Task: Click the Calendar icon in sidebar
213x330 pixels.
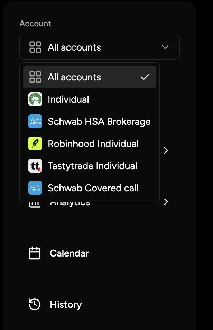Action: (35, 253)
